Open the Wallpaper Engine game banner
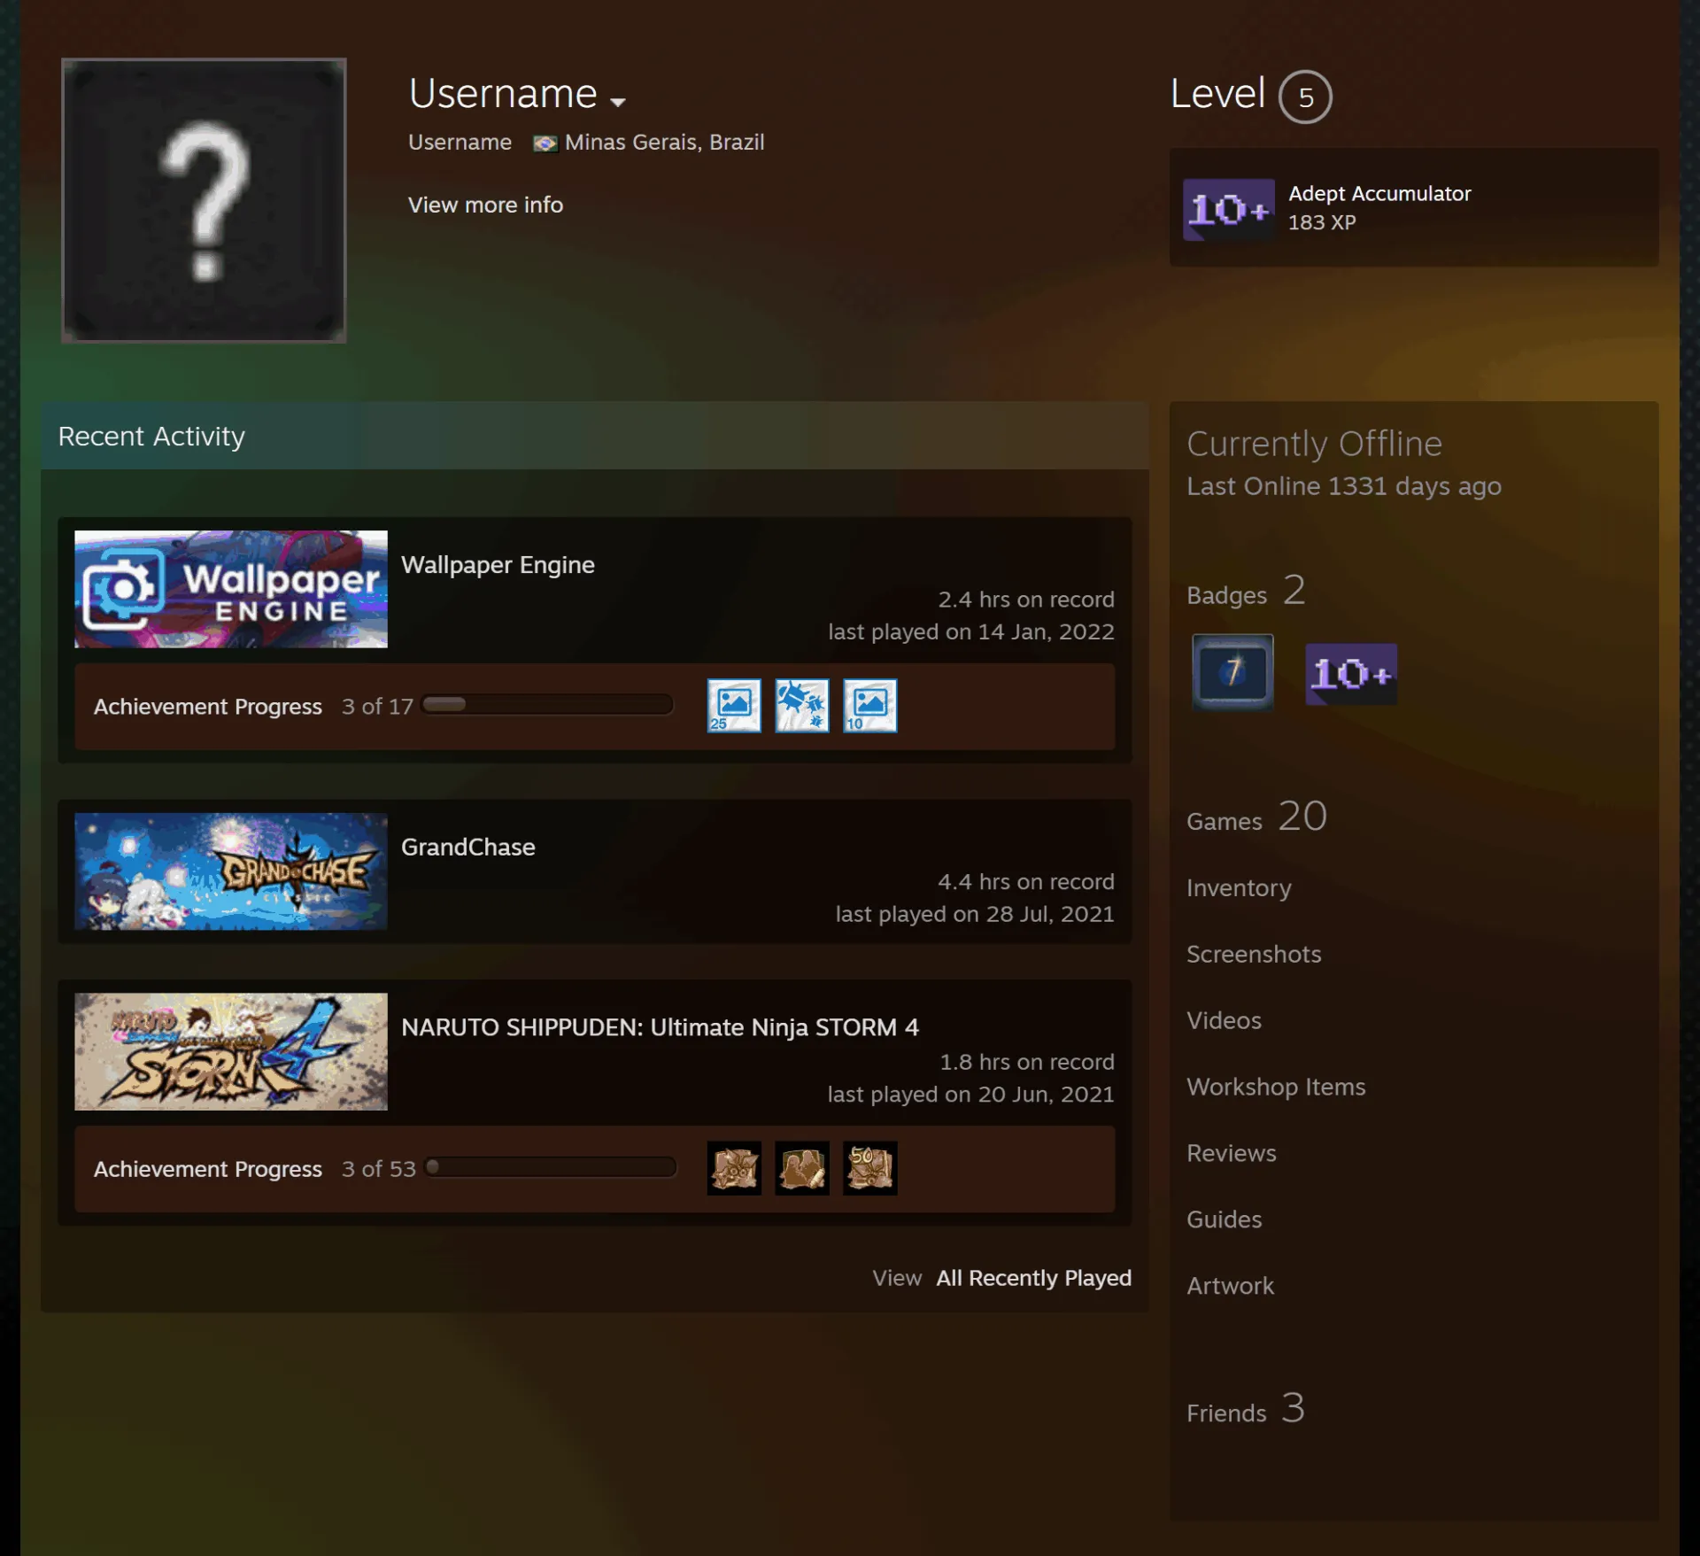 click(231, 589)
